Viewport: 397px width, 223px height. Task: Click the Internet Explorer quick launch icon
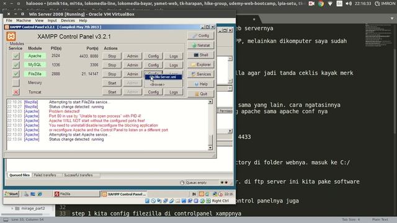point(40,194)
